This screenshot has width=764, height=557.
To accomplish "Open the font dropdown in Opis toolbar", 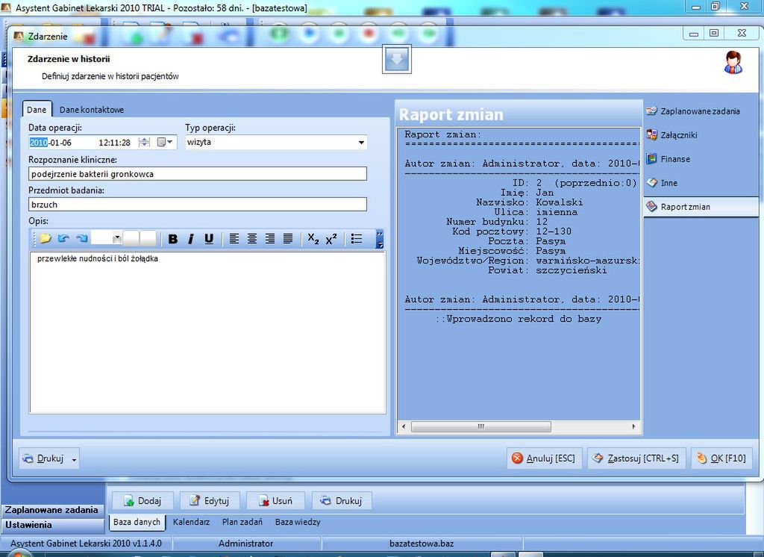I will [117, 238].
